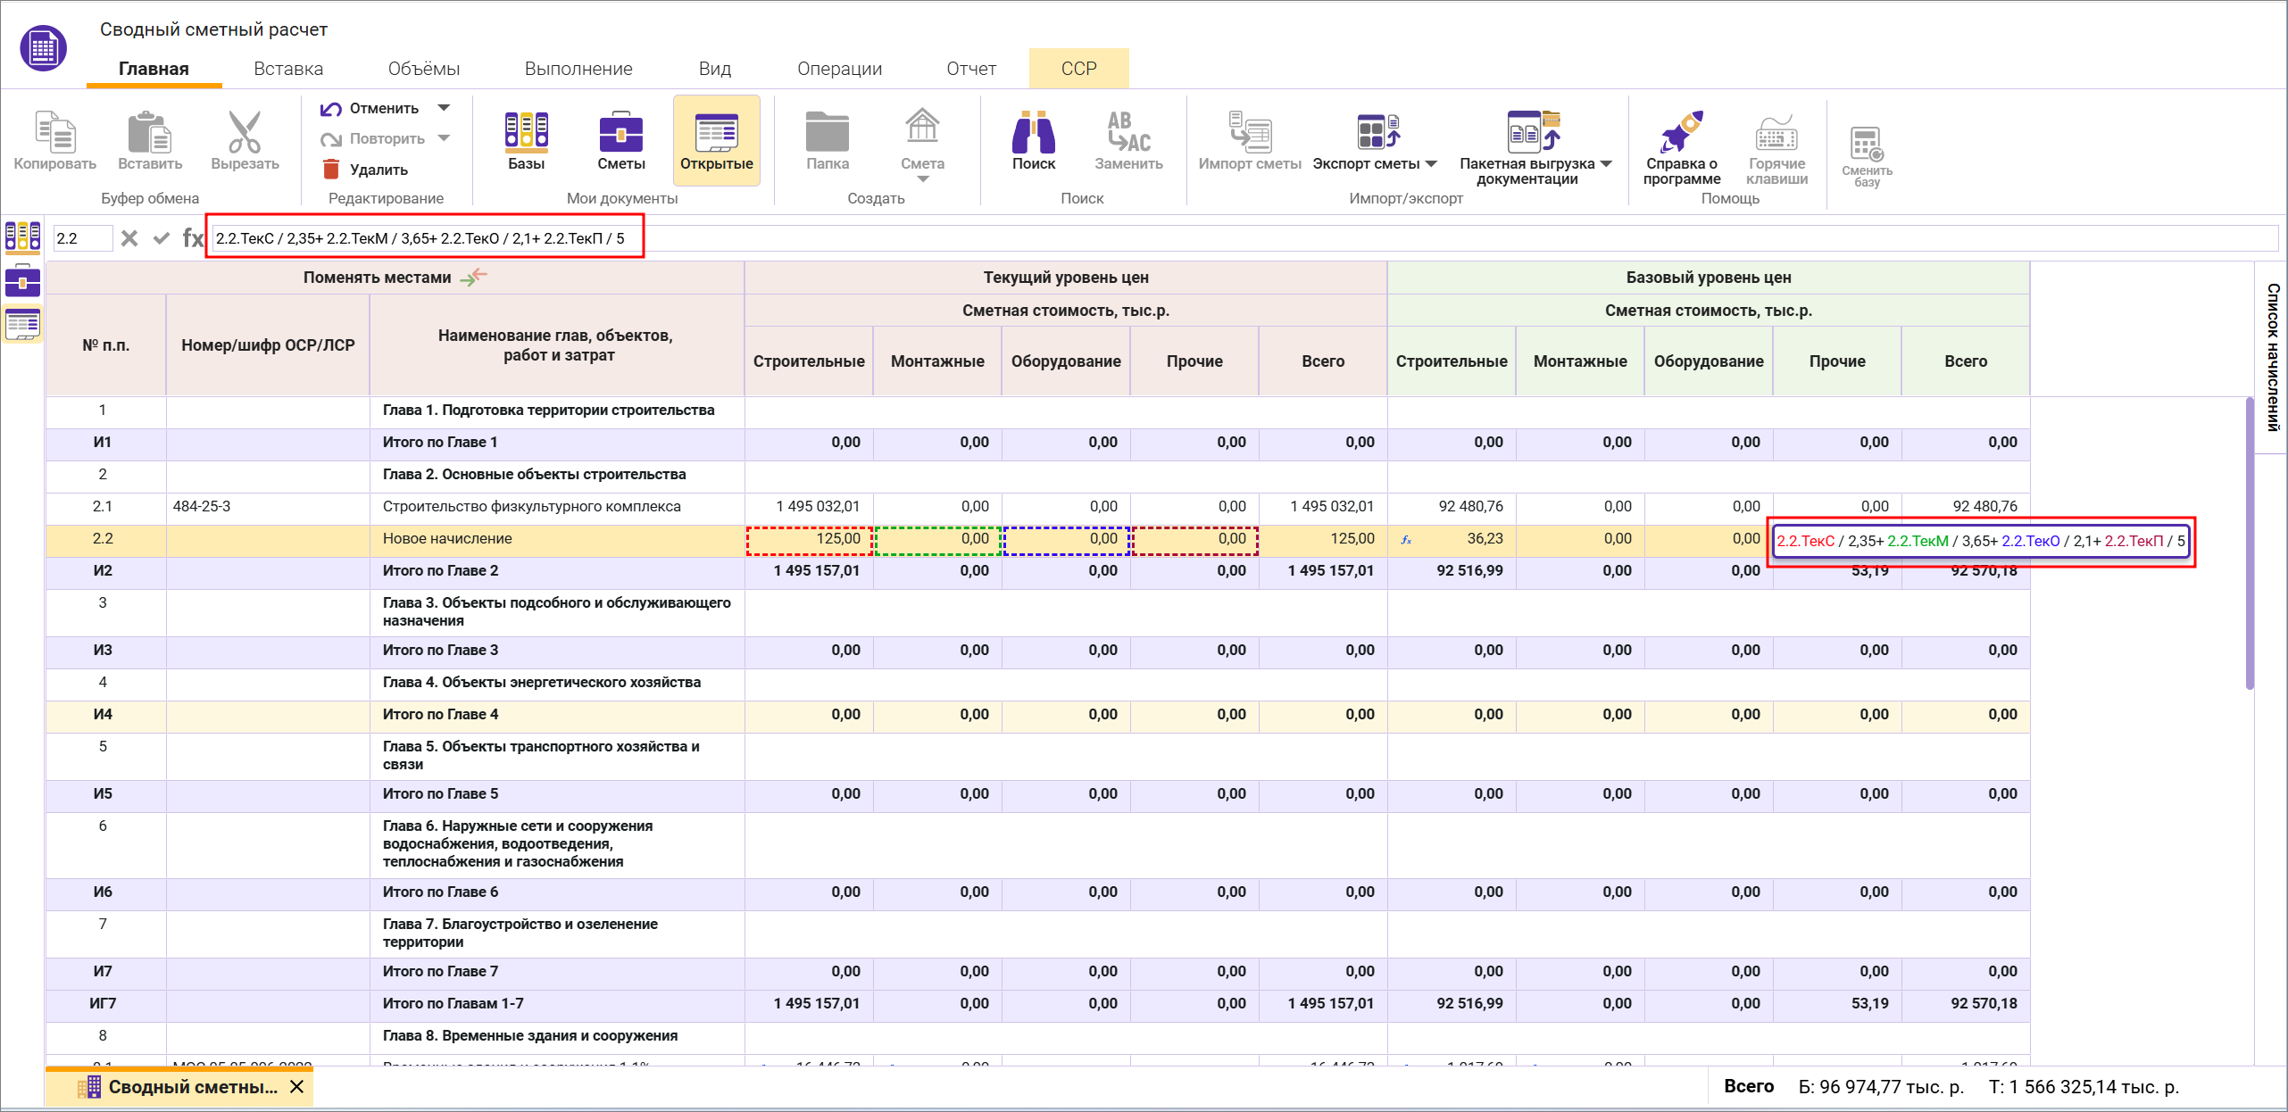Open Поиск binoculars tool

[1033, 133]
